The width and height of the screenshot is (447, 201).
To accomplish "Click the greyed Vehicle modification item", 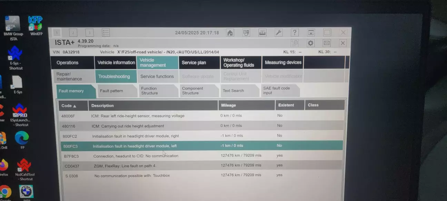I will (x=283, y=77).
